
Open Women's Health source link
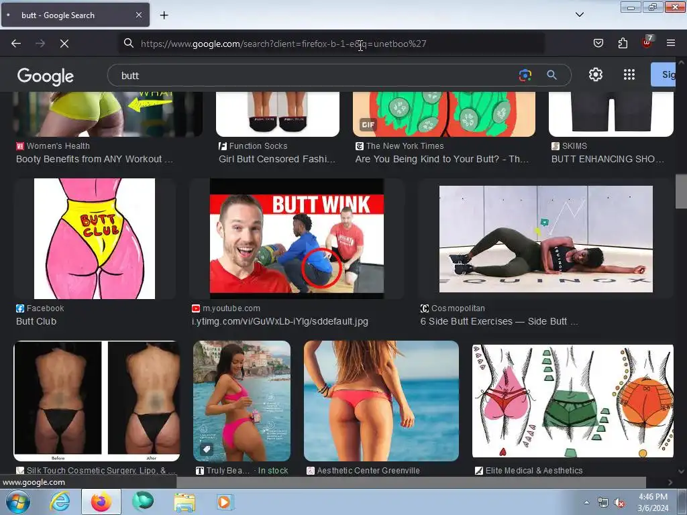[53, 146]
